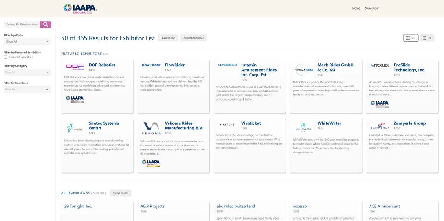Click the Search By Exhibitor Name field
This screenshot has width=444, height=221.
click(x=22, y=25)
